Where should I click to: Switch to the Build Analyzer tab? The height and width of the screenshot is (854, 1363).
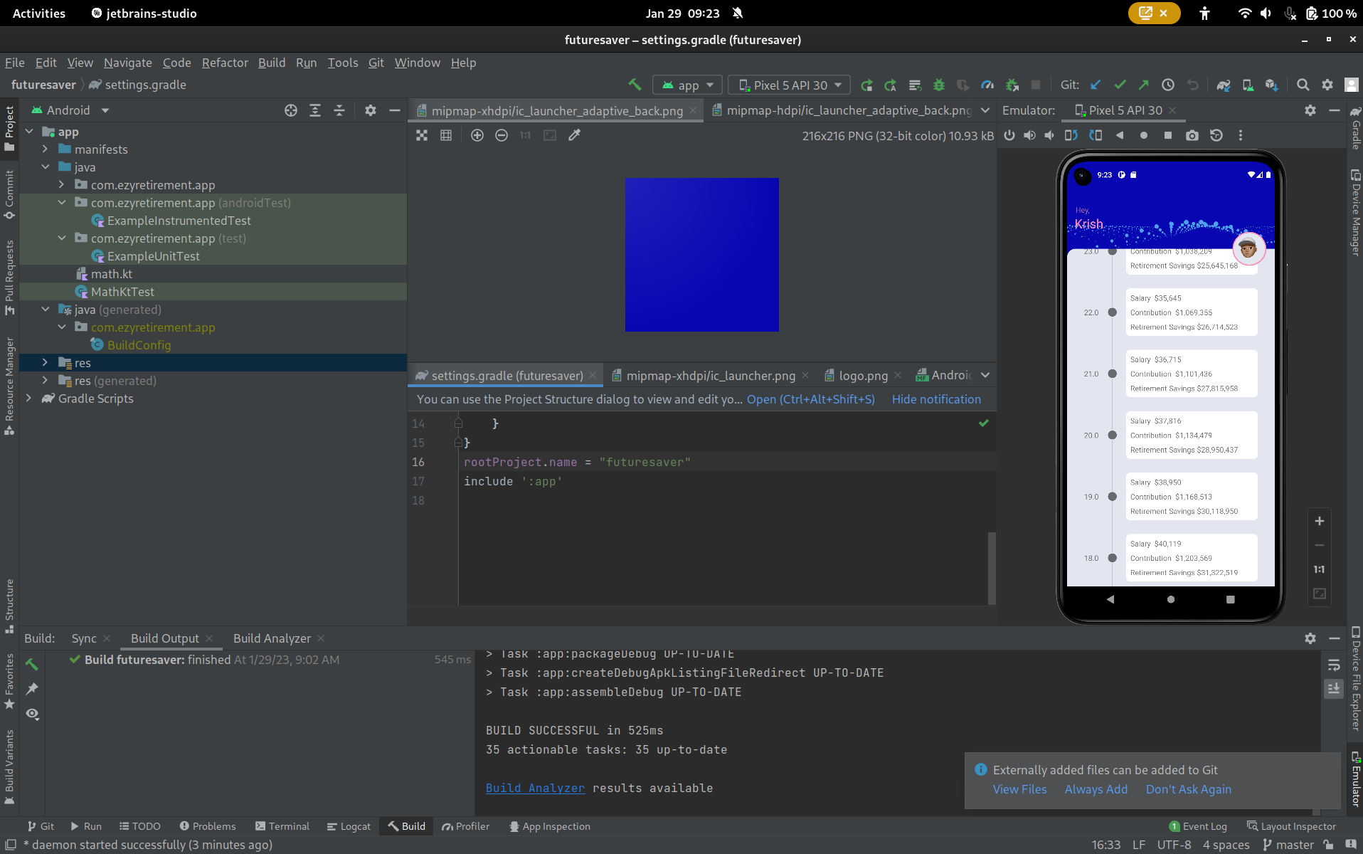click(272, 638)
